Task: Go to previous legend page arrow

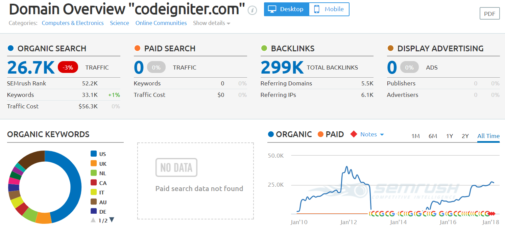Action: click(x=93, y=220)
